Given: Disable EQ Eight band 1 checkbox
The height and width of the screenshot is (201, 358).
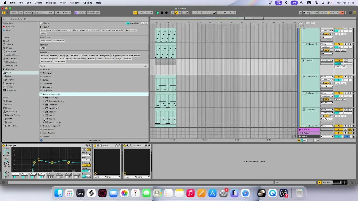Looking at the screenshot, I should (14, 177).
